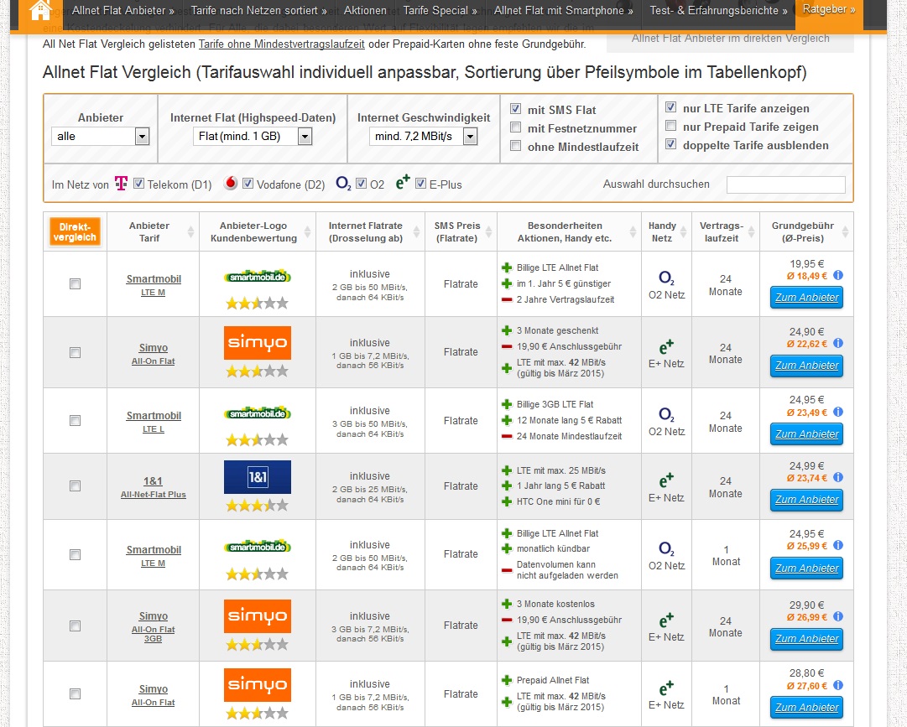Toggle doppelte Tarife ausblenden checkbox
Screen dimensions: 907x727
[670, 144]
